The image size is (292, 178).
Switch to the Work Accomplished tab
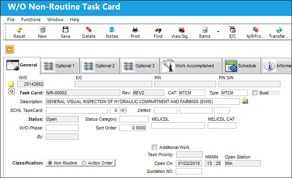point(191,66)
